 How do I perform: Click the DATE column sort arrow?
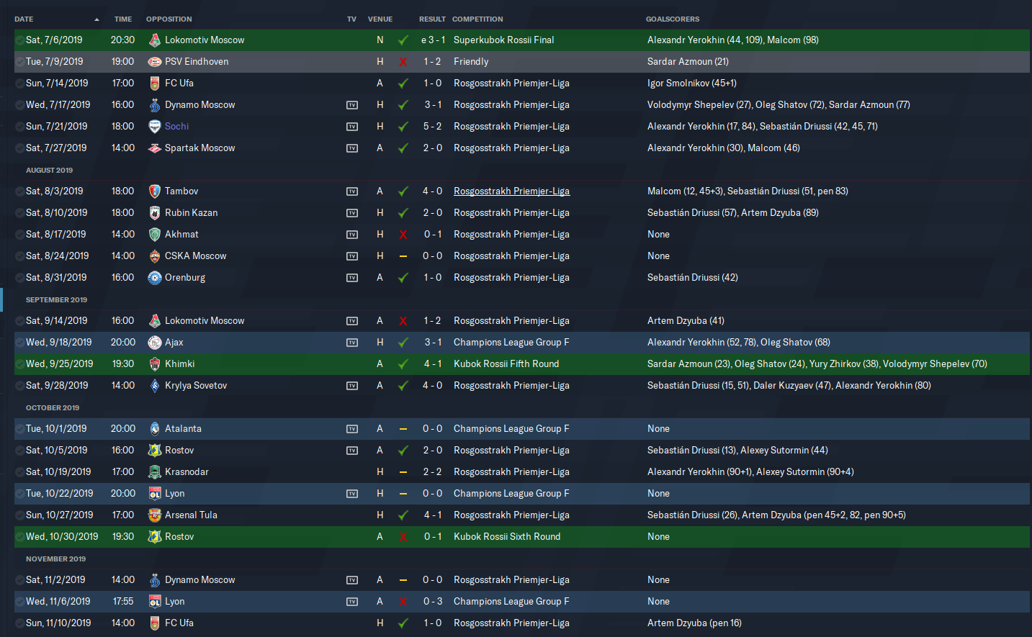click(x=97, y=19)
